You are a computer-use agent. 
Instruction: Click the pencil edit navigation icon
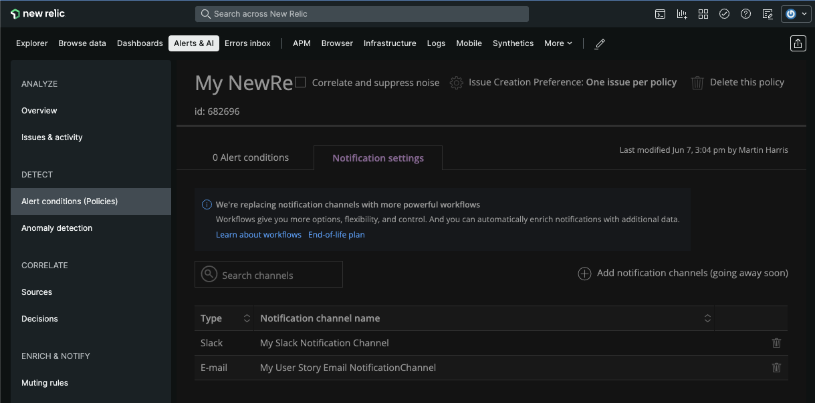point(600,43)
